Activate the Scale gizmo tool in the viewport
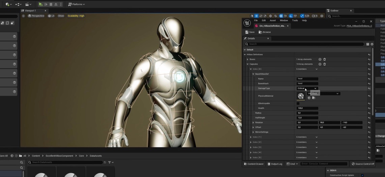The height and width of the screenshot is (177, 385). pos(265,16)
